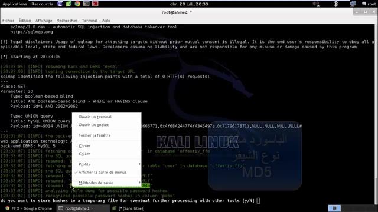Screen dimensions: 378x212
Task: Click 'back-end DBMS: MySQL 5' line
Action: click(28, 146)
